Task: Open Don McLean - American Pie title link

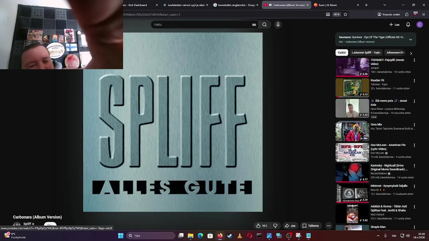Action: tap(388, 147)
